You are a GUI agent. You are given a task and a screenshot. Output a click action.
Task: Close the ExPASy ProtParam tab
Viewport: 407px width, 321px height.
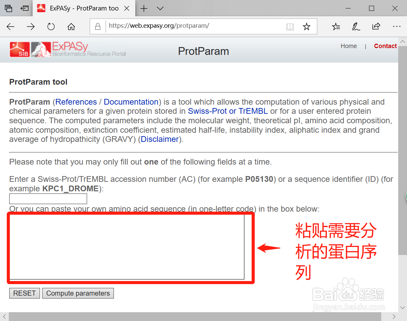pos(127,8)
